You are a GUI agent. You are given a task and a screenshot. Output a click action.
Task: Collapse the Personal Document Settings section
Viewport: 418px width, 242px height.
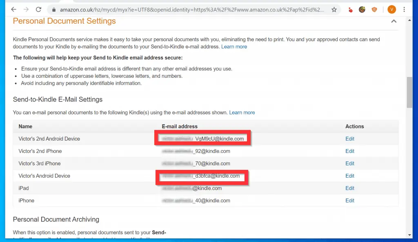[x=394, y=21]
